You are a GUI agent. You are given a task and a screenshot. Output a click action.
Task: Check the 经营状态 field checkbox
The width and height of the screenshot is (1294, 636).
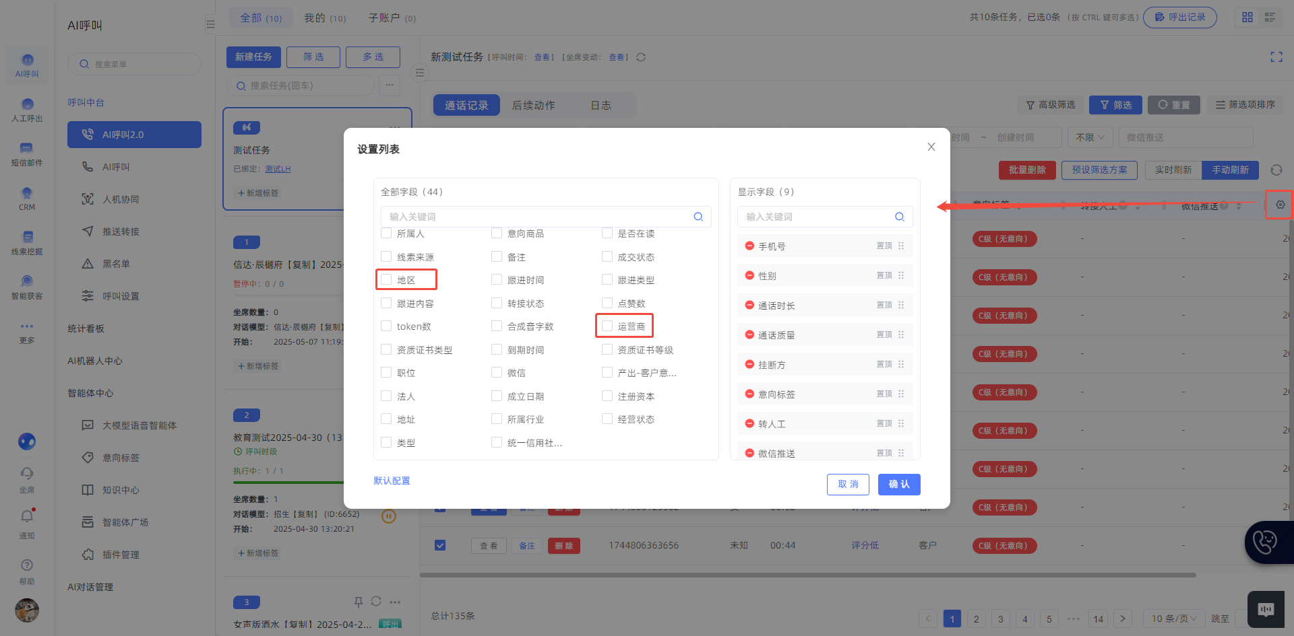point(607,419)
